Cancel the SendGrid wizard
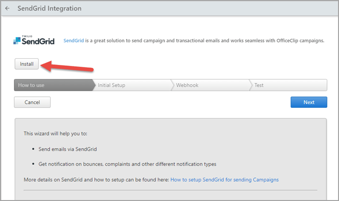The height and width of the screenshot is (201, 339). [32, 102]
